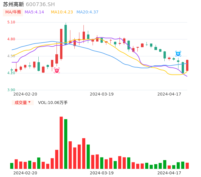Click the red bull signal marker icon
Viewport: 201px width, 177px height.
coord(57,70)
